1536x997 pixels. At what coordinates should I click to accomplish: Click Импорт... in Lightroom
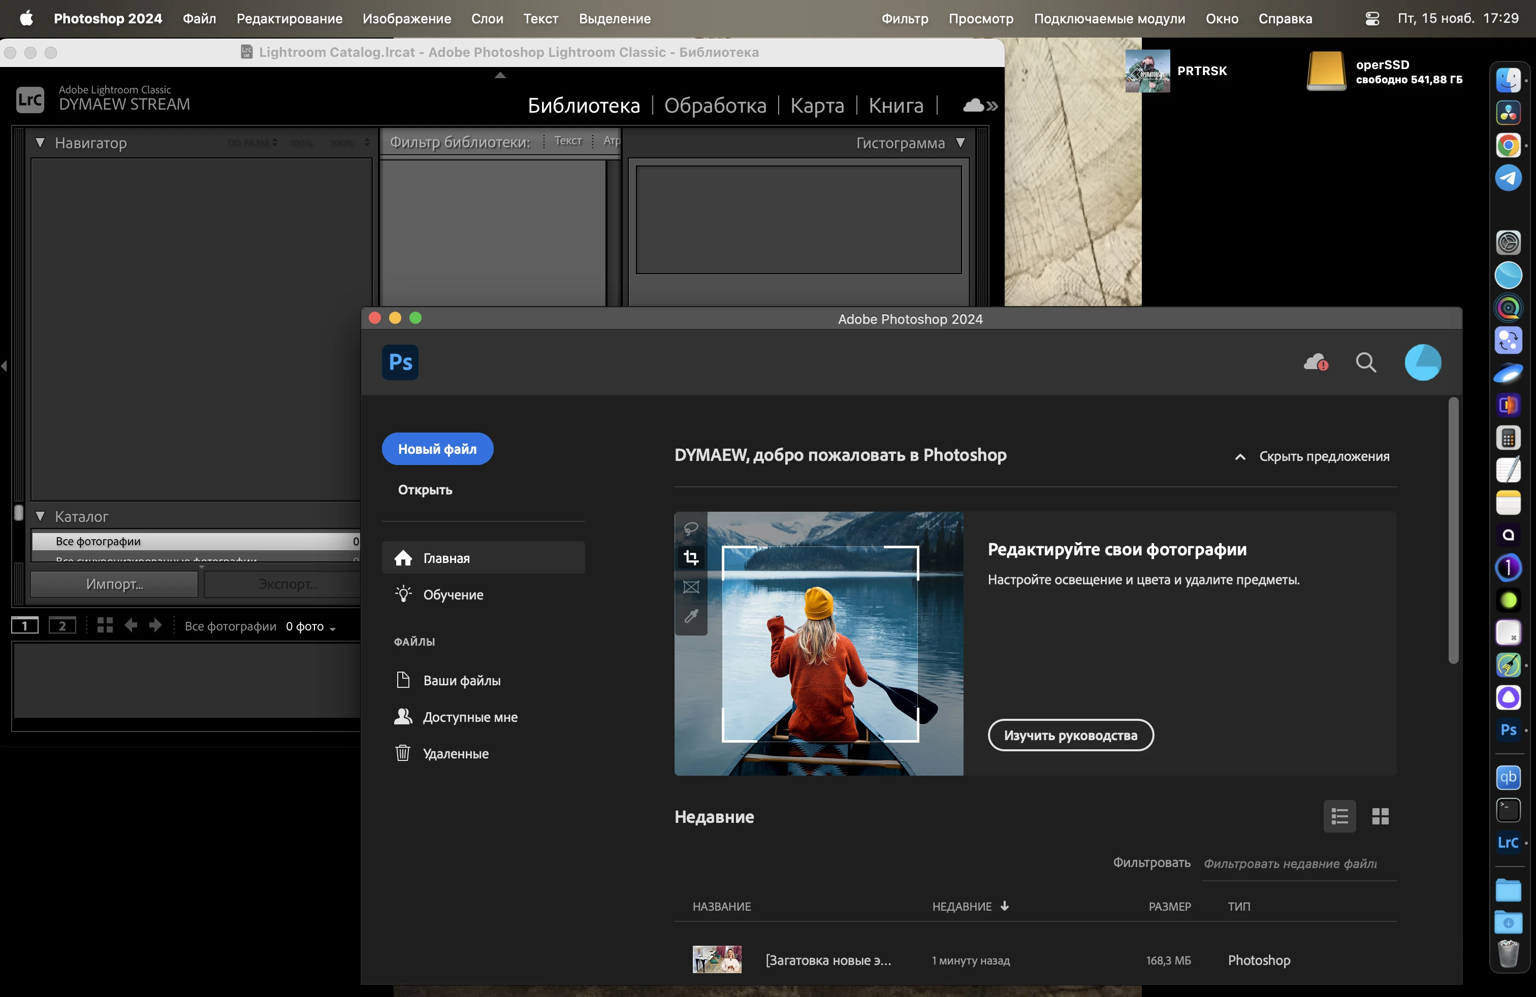coord(114,584)
